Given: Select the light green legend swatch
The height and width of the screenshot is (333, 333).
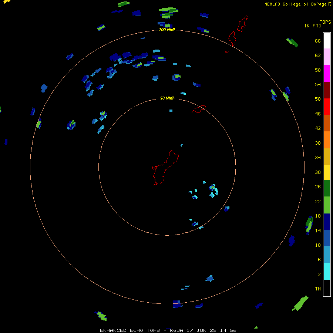Looking at the screenshot, I should point(327,205).
